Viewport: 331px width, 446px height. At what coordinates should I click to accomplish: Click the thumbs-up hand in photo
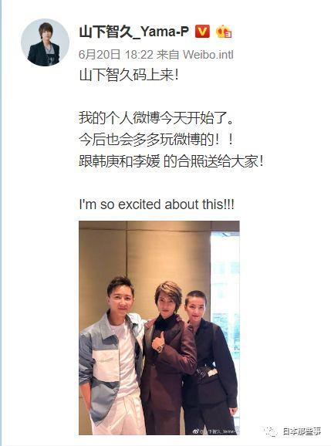click(158, 342)
